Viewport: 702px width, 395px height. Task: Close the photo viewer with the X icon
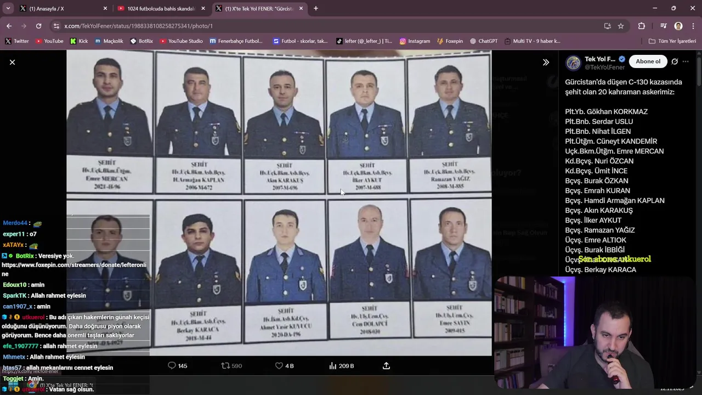point(12,62)
